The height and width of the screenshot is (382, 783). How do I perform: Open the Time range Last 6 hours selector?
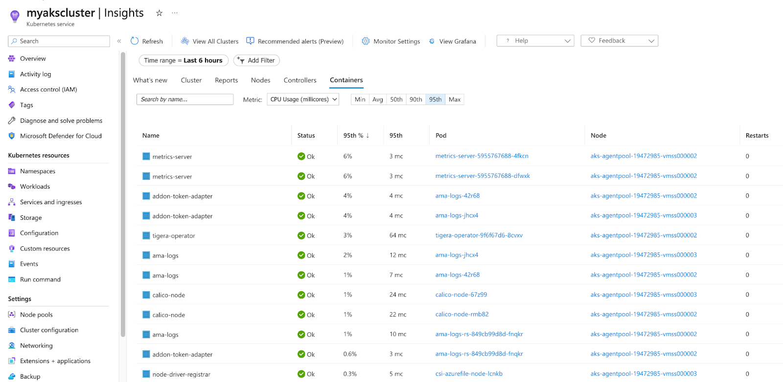pyautogui.click(x=184, y=61)
